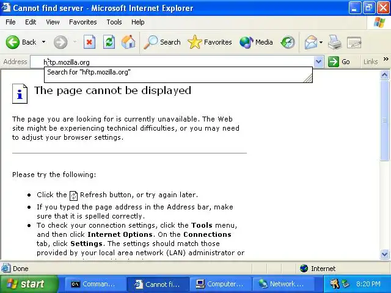Click the "Please try the following:" text

click(54, 175)
